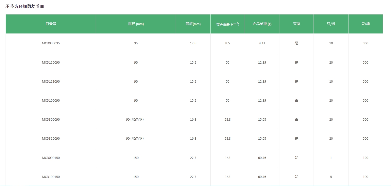Select catalog number MCD000150

pos(51,158)
